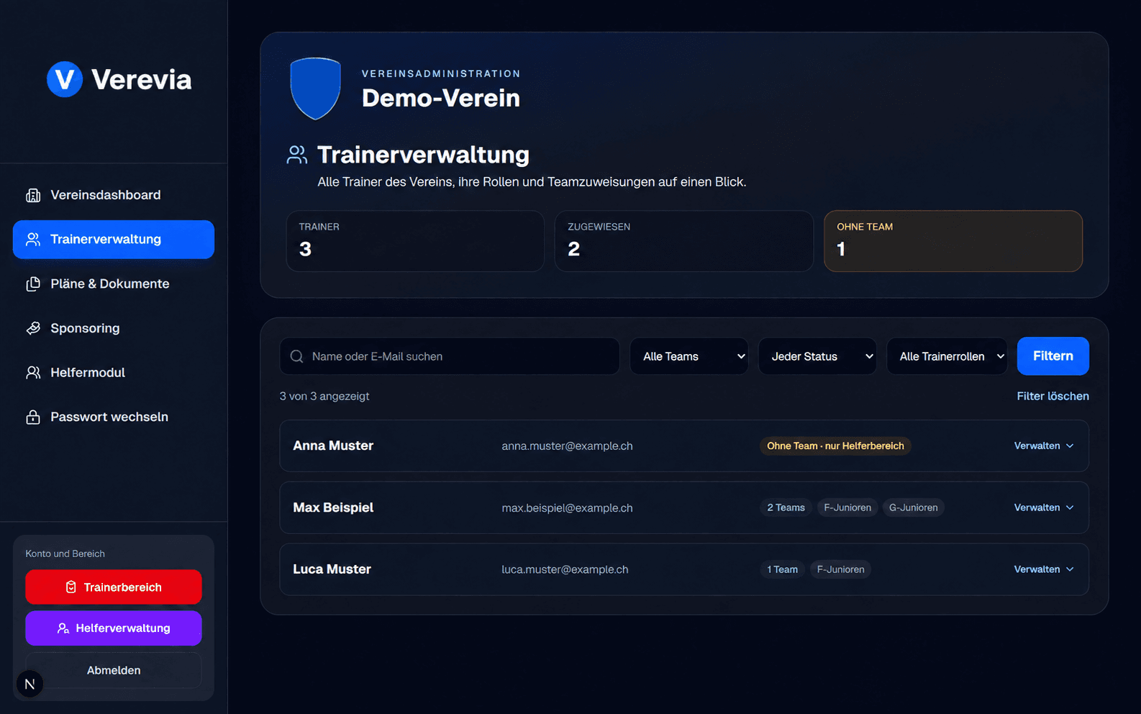Click the person icon on Helferverwaltung
Screen dimensions: 1141x714
pos(63,628)
